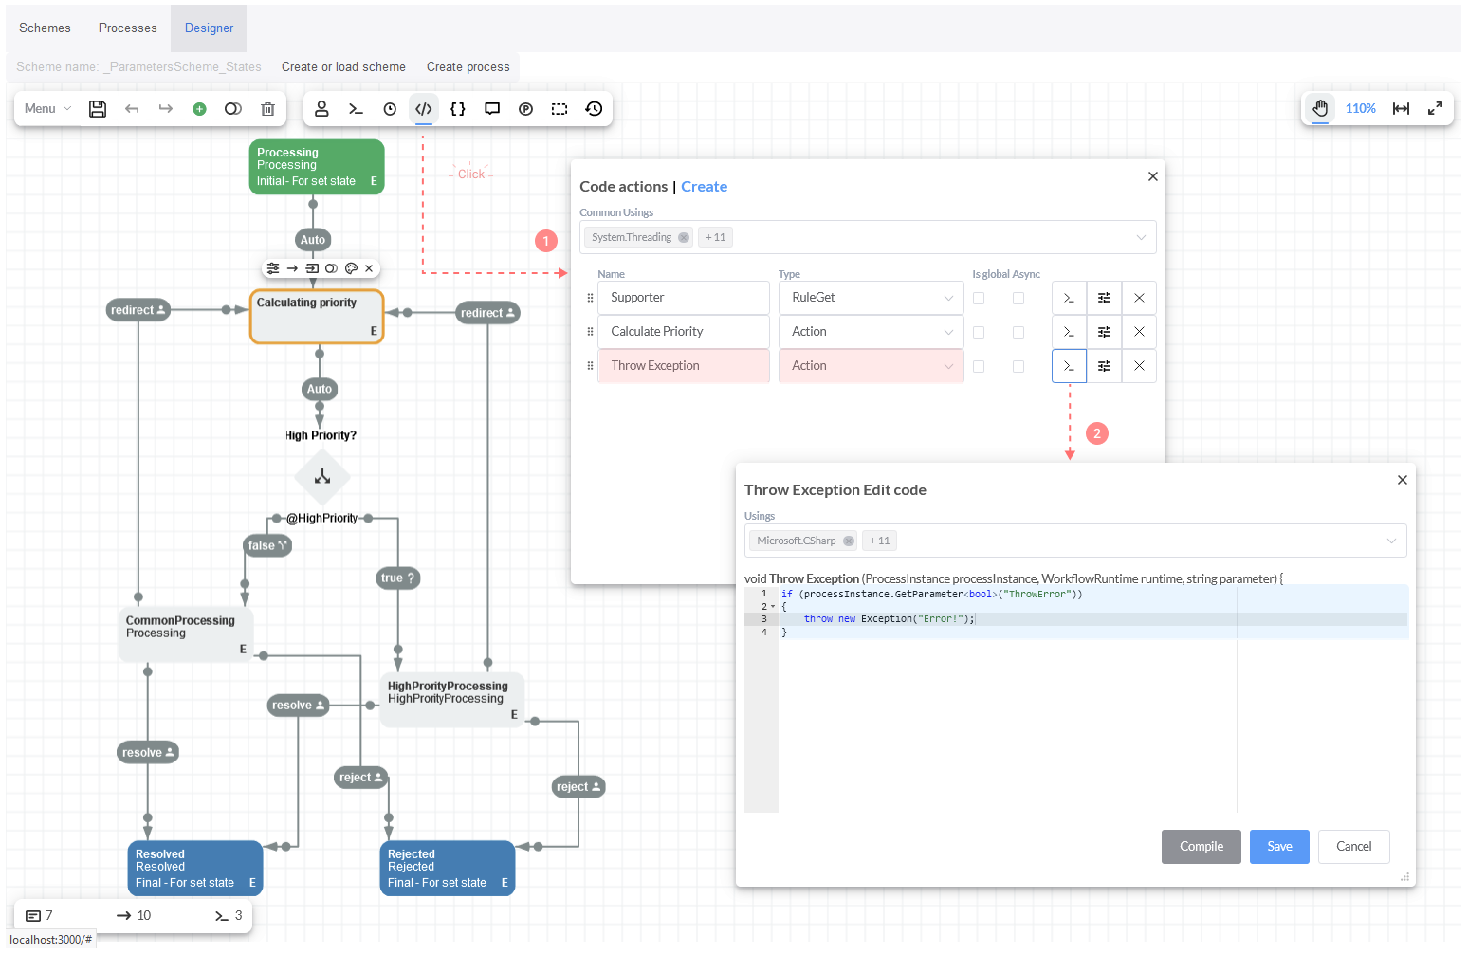Click the Calculate Priority name field
The height and width of the screenshot is (954, 1468).
[x=683, y=332]
